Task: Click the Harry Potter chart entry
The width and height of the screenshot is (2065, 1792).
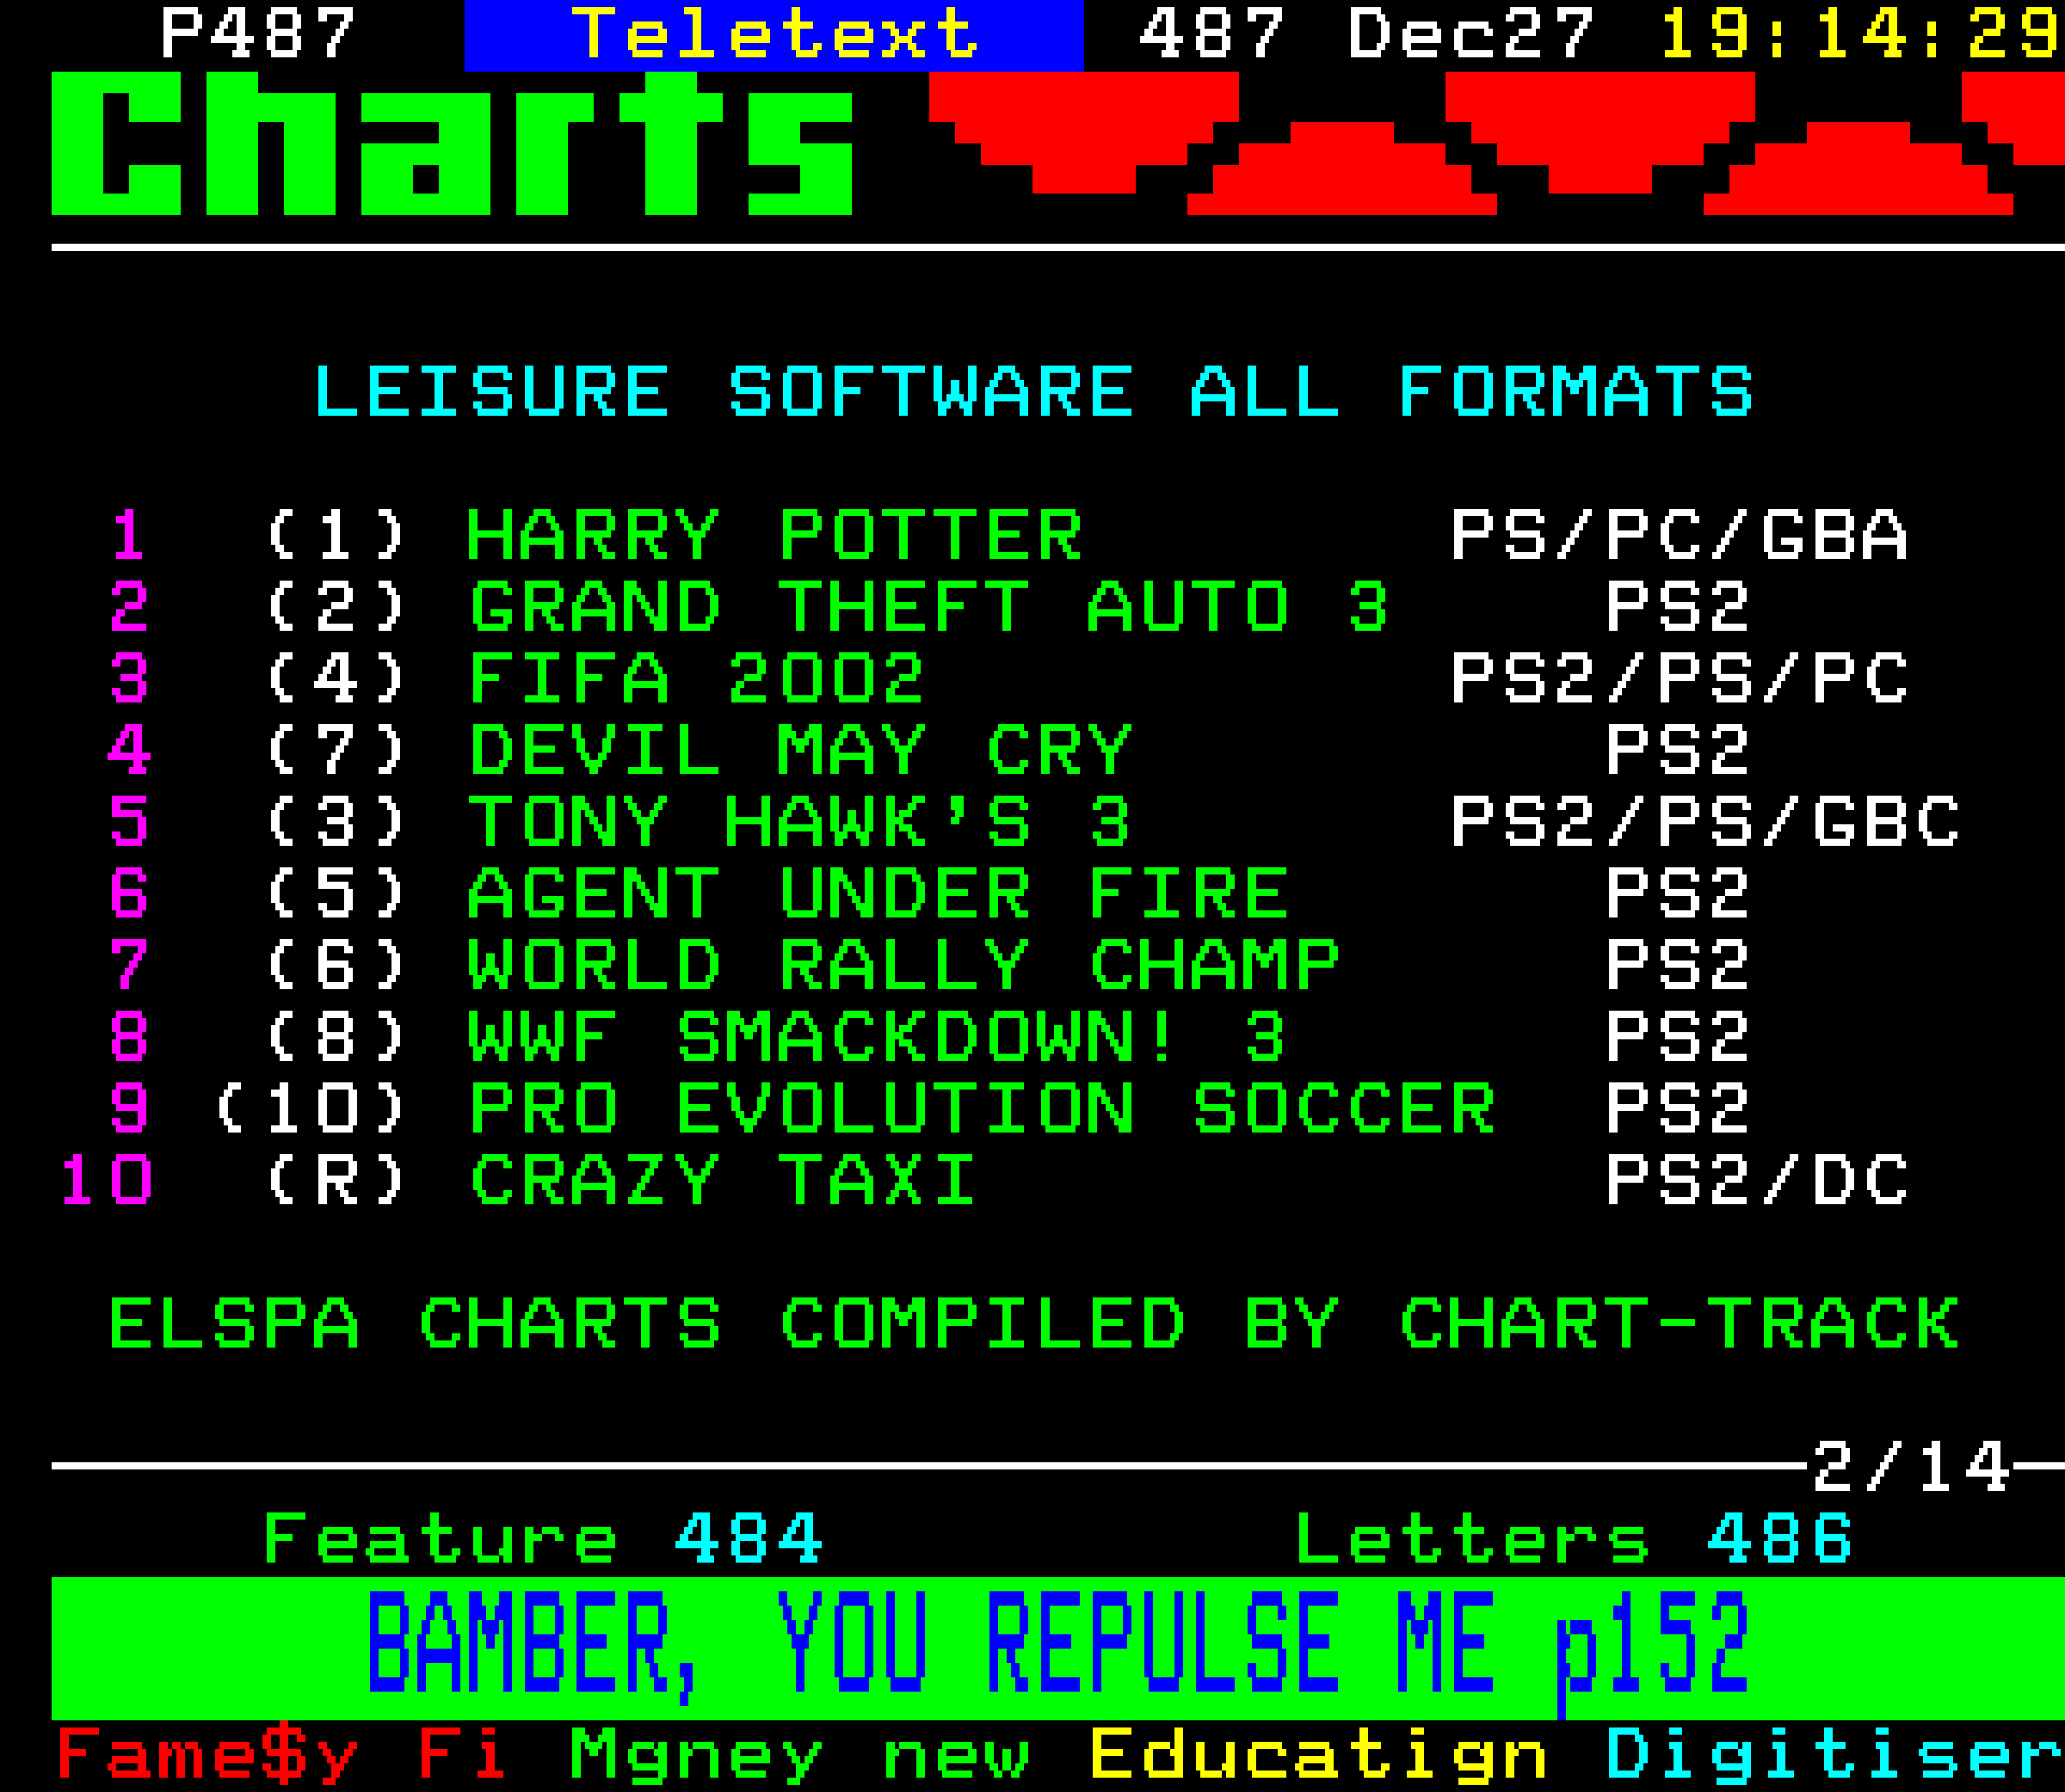Action: (774, 535)
